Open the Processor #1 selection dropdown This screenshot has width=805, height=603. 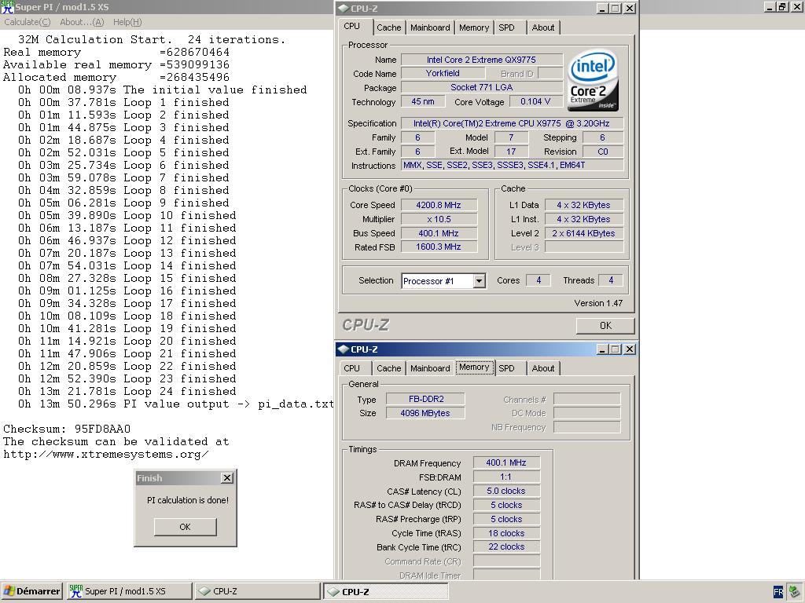tap(479, 281)
